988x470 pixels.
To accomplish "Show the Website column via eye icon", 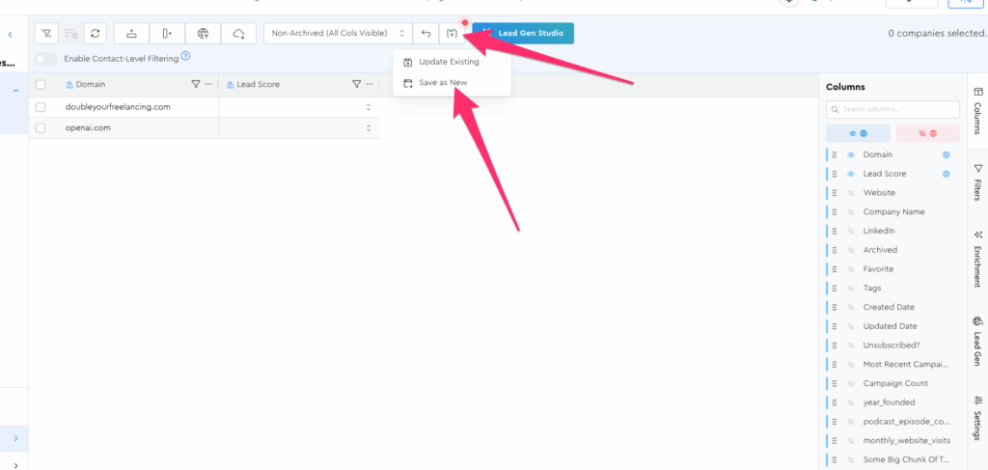I will (x=852, y=193).
